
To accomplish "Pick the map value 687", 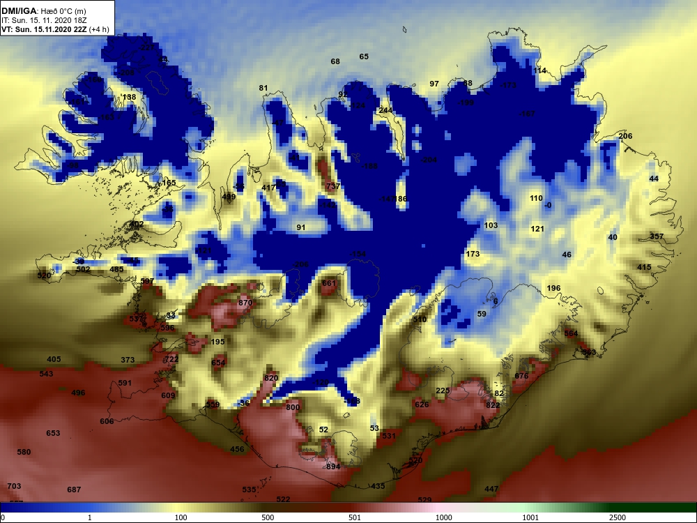I will pos(74,490).
